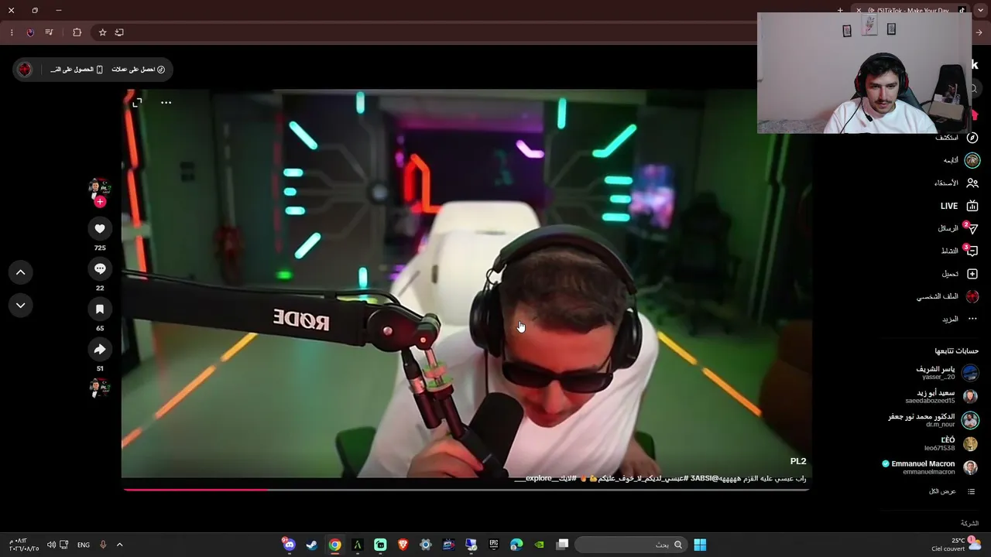The height and width of the screenshot is (557, 991).
Task: Open followed account L'ÈÓ
Action: [952, 443]
